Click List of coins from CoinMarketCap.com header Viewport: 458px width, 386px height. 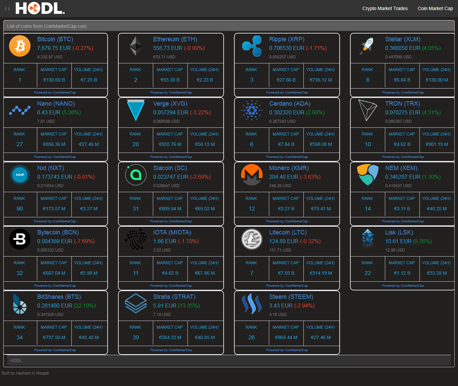(x=47, y=26)
